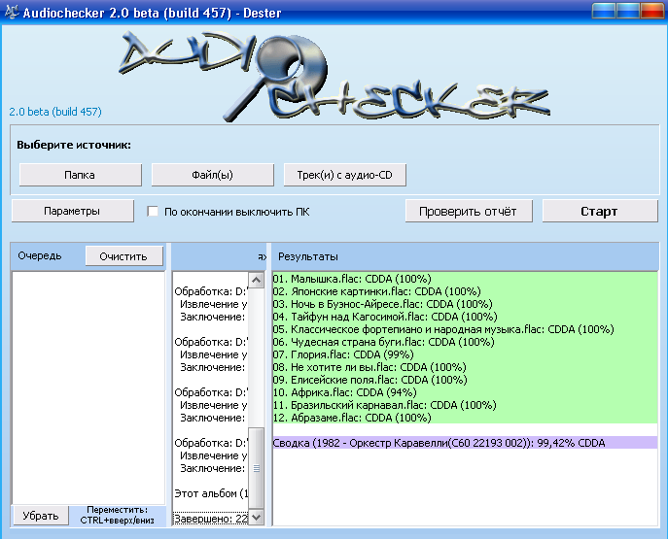Select the Сводка summary row
This screenshot has height=539, width=668.
point(439,443)
